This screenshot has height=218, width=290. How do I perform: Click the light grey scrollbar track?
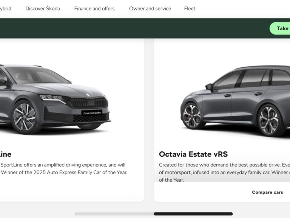click(114, 214)
